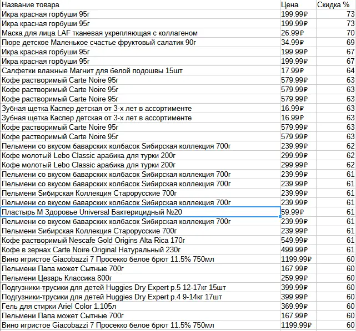Select the discount cell in the Nescafe Gold row
This screenshot has height=331, width=356.
tap(336, 240)
